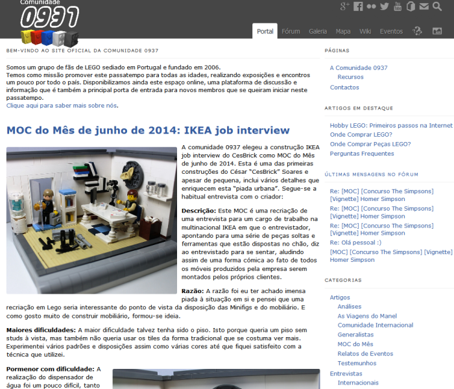Open the YouTube channel icon
Screen dimensions: 454x389
coord(398,6)
